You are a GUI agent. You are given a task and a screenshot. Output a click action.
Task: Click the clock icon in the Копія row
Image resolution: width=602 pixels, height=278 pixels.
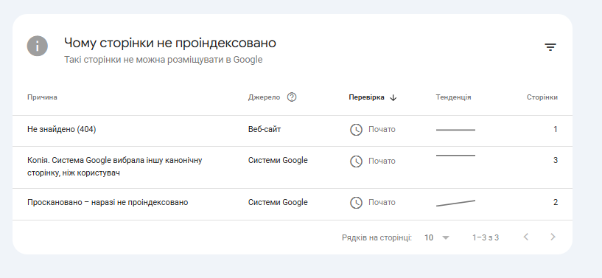pos(356,161)
